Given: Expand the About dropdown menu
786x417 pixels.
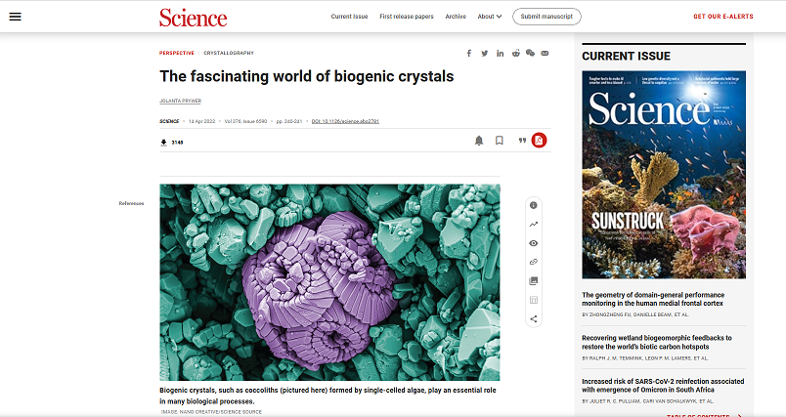Looking at the screenshot, I should (x=490, y=17).
